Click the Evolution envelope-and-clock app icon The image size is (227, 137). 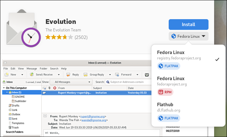pyautogui.click(x=24, y=28)
